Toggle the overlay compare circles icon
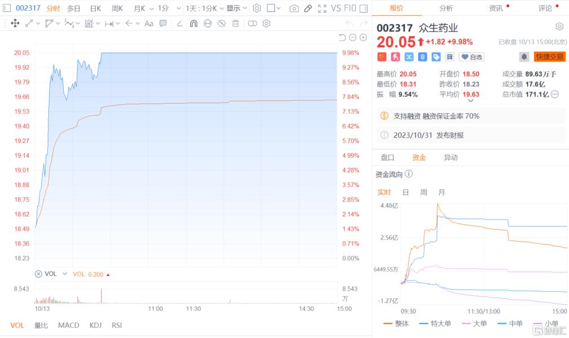Viewport: 569px width, 338px height. (252, 24)
